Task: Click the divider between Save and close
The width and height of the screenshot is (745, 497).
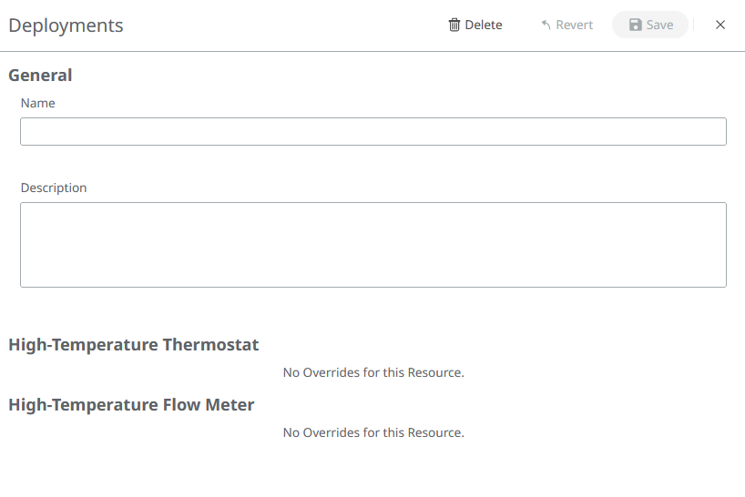Action: tap(694, 25)
